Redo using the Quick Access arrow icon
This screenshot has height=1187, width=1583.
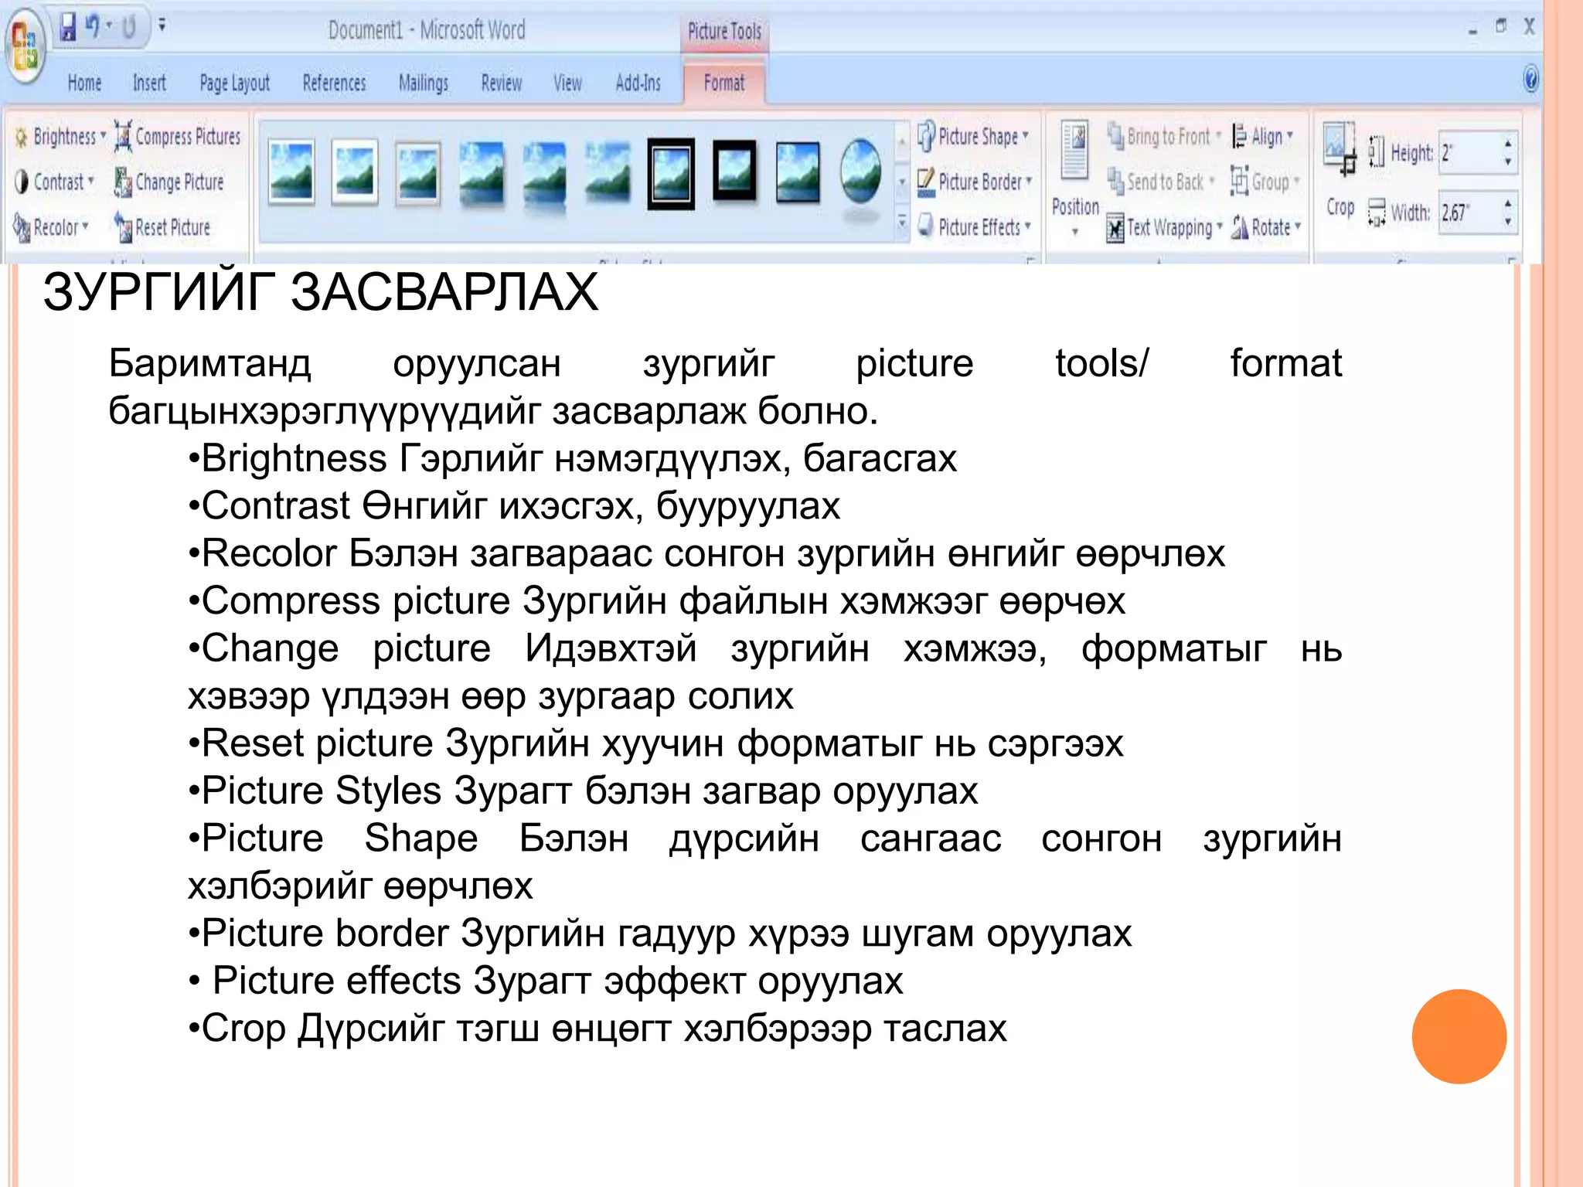pos(128,29)
